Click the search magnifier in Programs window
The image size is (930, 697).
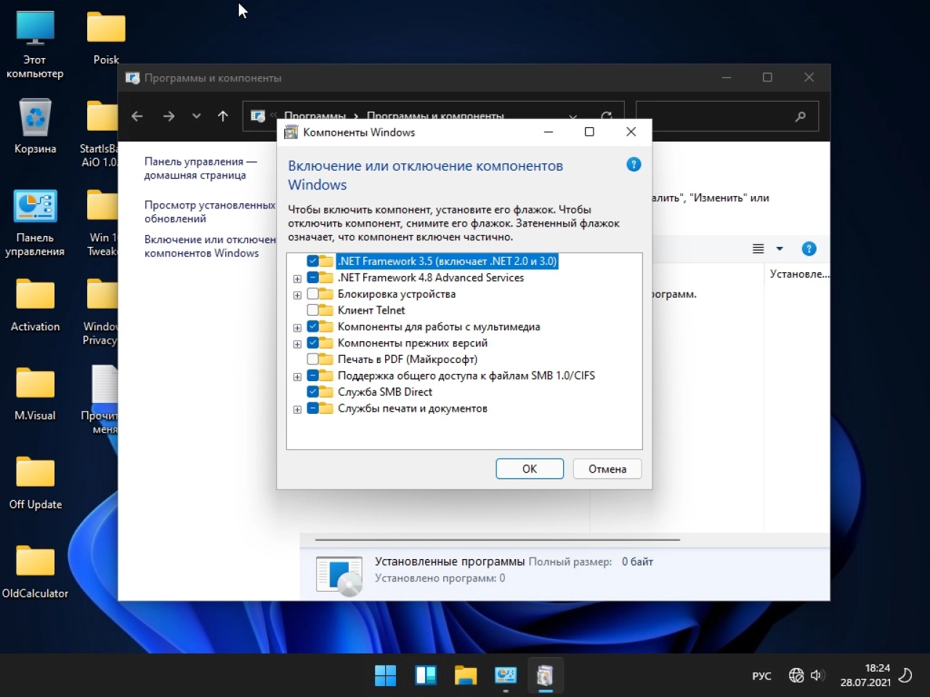point(800,116)
